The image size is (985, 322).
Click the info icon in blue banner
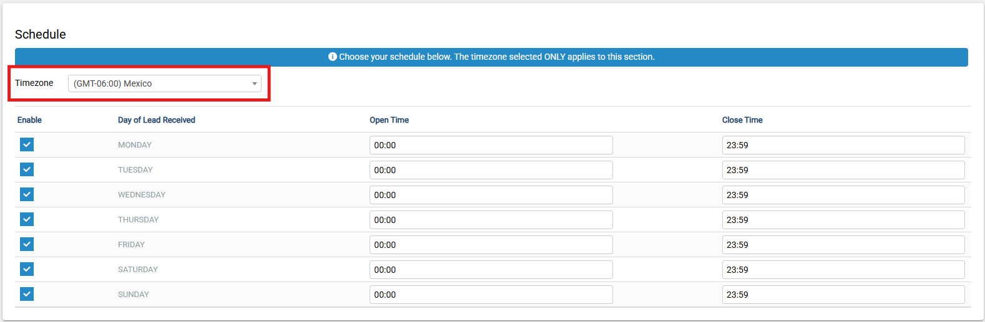(x=333, y=57)
